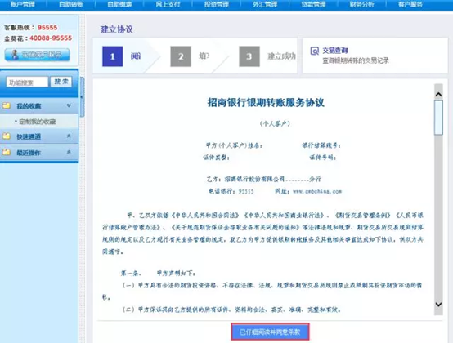
Task: Click the agreement scrollbar up arrow
Action: tap(438, 95)
